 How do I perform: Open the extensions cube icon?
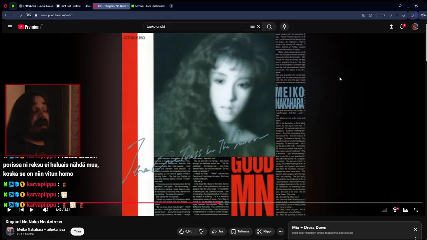pos(412,15)
